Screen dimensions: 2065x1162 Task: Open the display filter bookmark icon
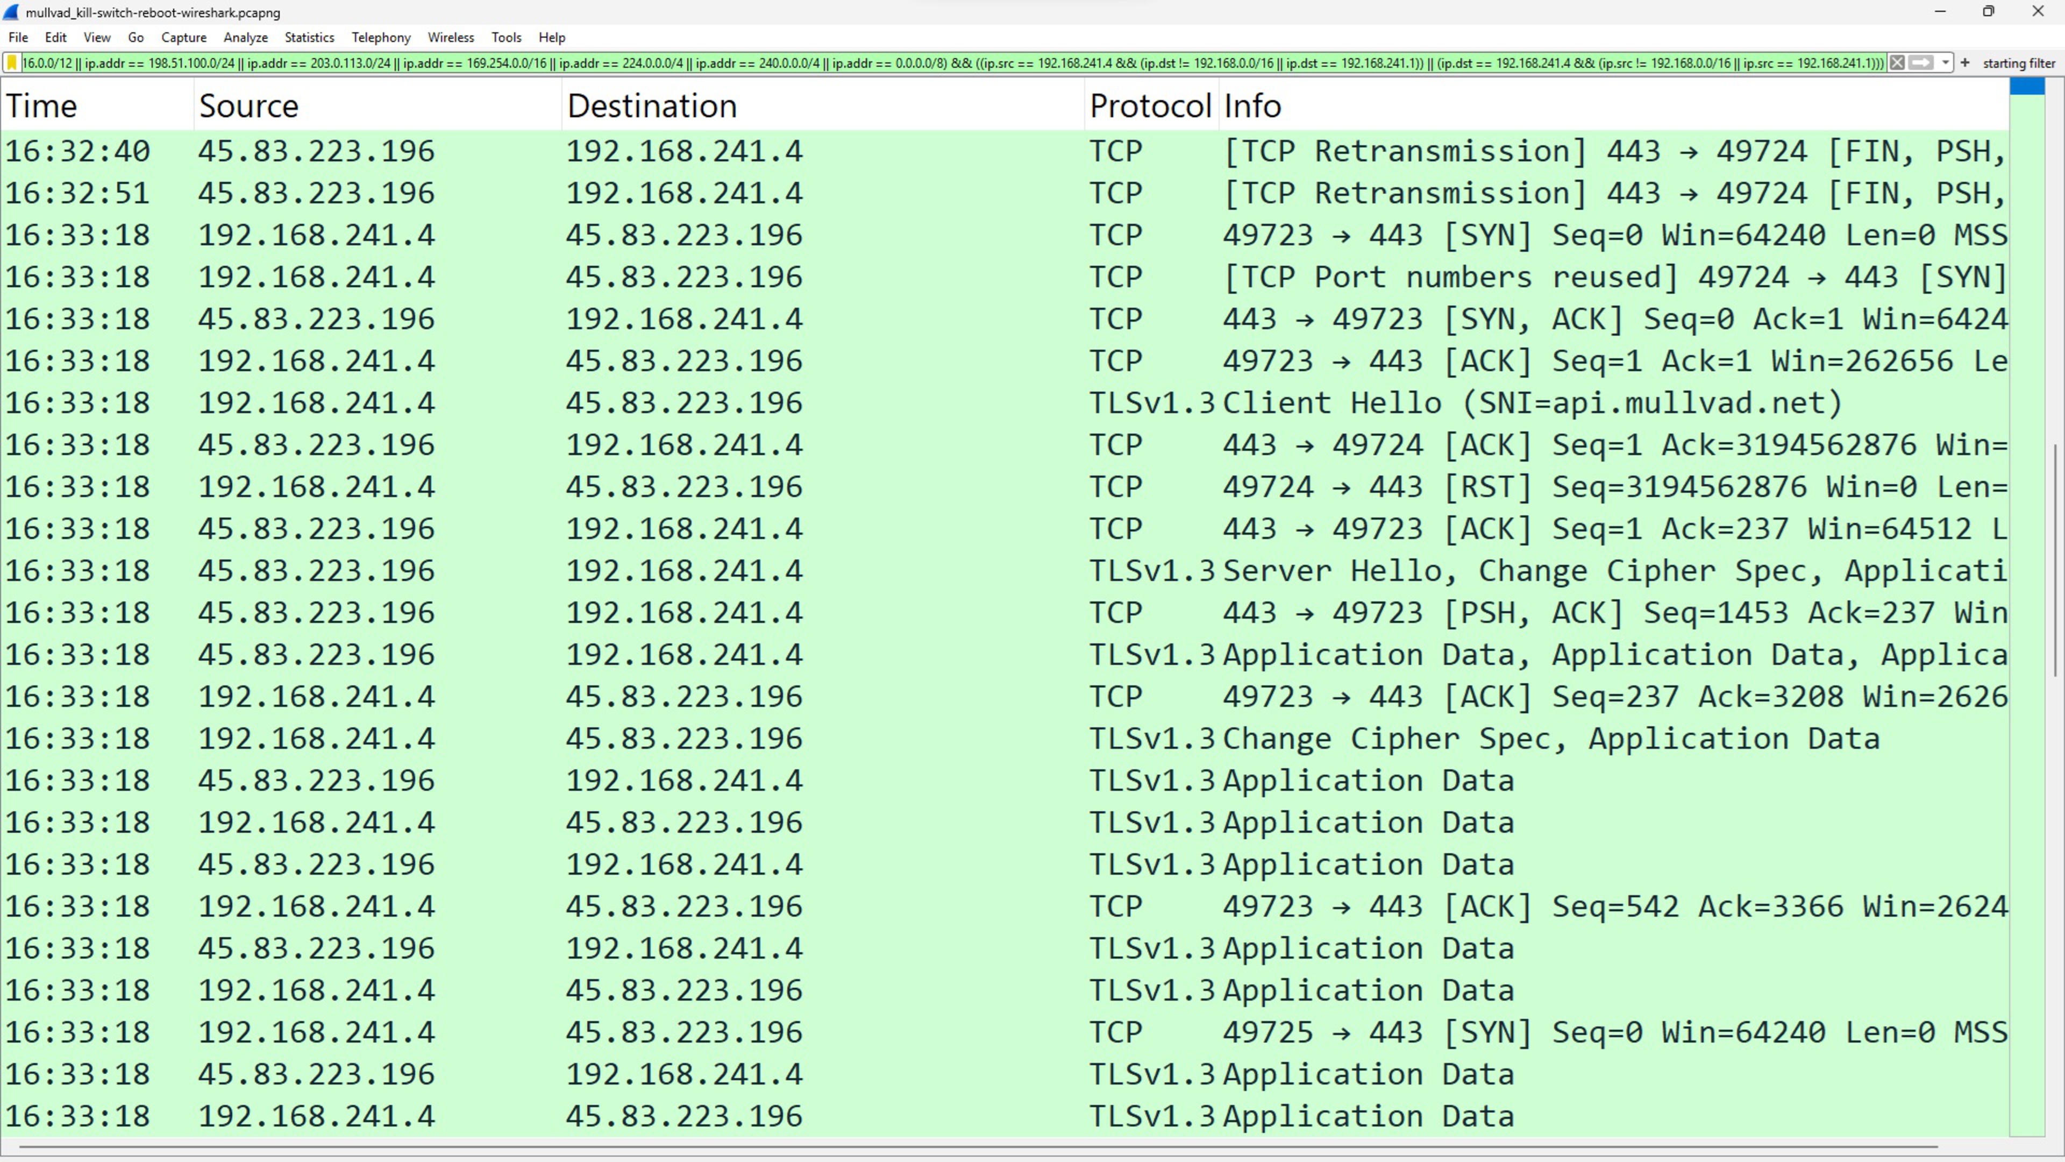point(12,62)
